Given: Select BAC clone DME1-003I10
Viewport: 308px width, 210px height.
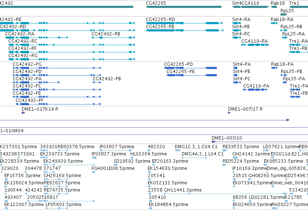Looking at the screenshot, I should (x=260, y=142).
